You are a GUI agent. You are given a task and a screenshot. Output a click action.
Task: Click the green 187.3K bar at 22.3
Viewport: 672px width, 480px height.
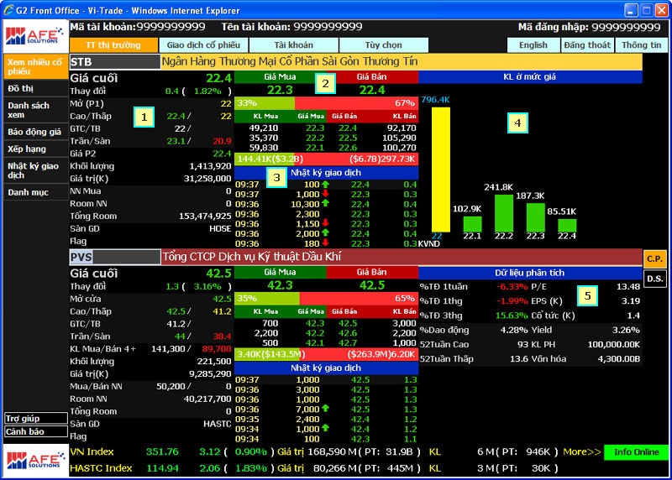(535, 217)
